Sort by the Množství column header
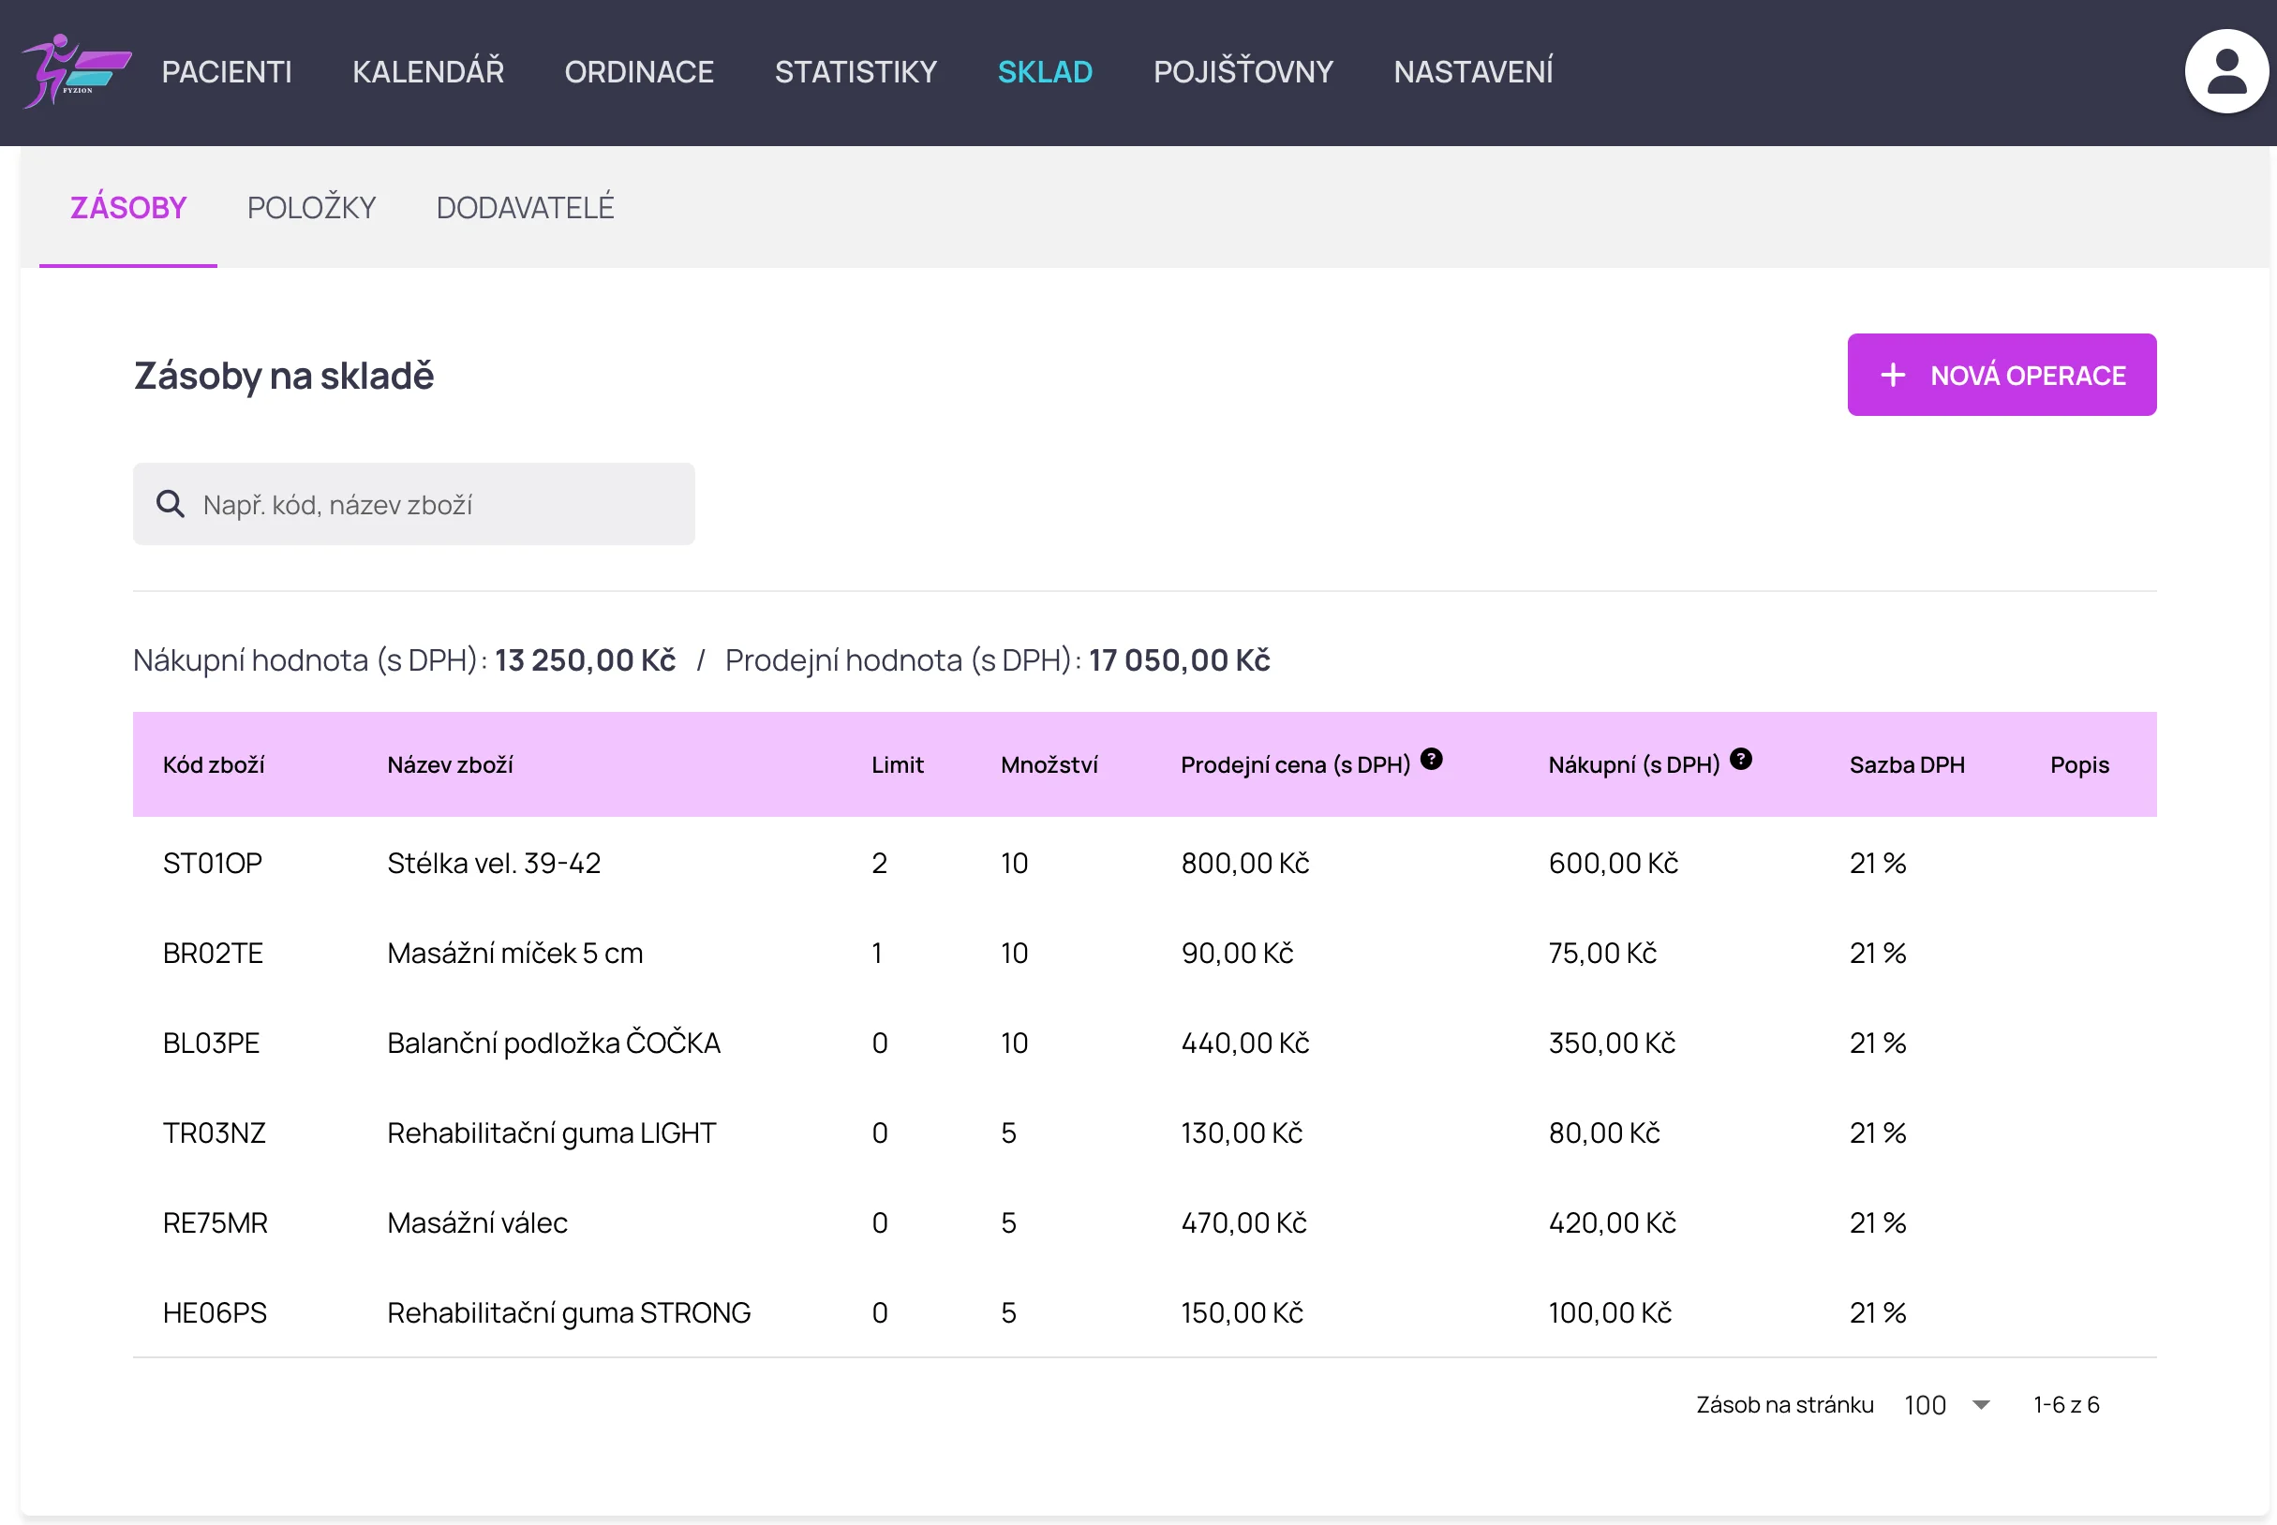The height and width of the screenshot is (1525, 2277). [1049, 765]
